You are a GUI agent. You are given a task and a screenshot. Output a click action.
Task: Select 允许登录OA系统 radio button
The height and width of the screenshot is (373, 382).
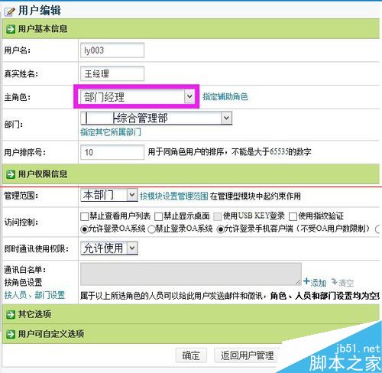(x=84, y=229)
